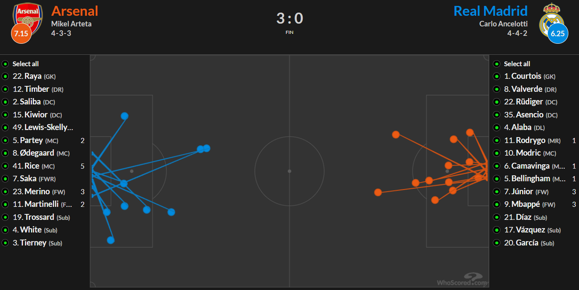Select player 7. Saka in Arsenal list
The width and height of the screenshot is (579, 290).
pos(34,178)
